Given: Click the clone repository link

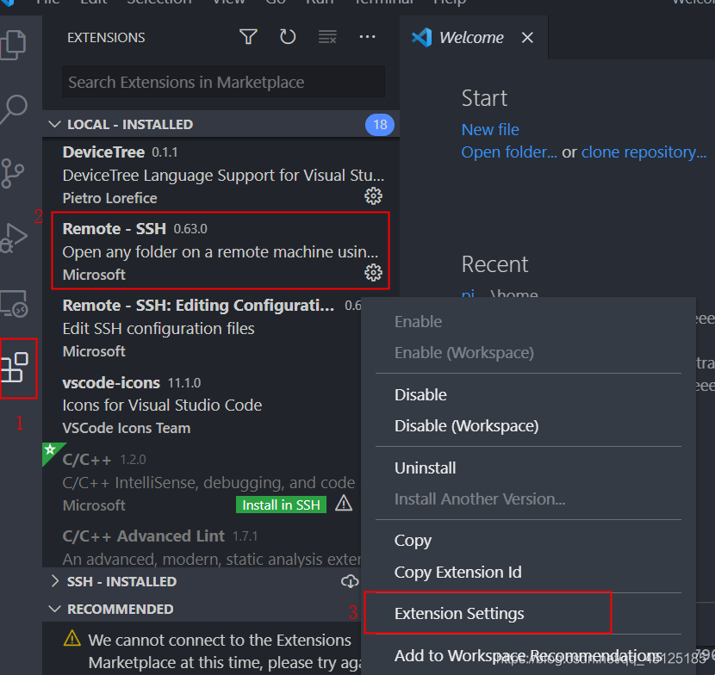Looking at the screenshot, I should [x=643, y=152].
